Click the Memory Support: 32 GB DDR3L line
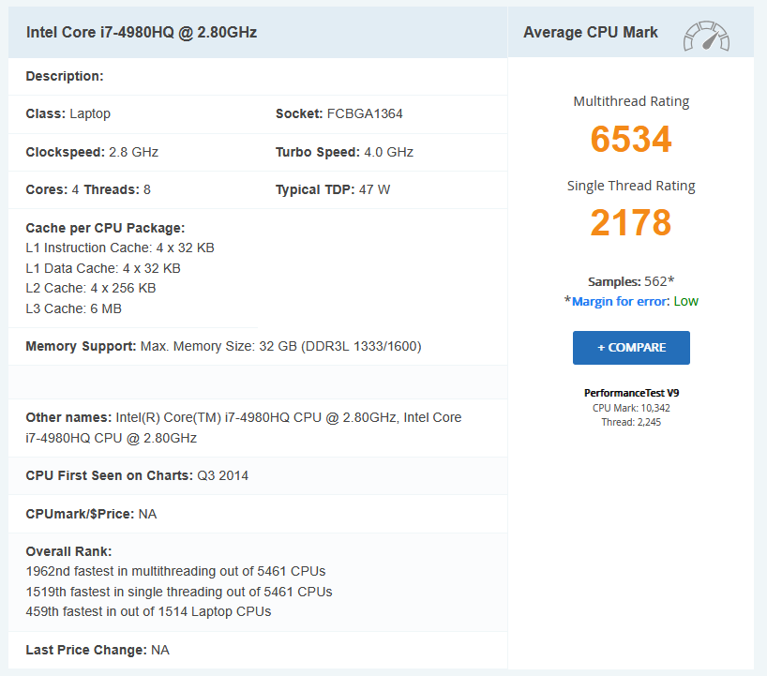Screen dimensions: 767x676 (223, 346)
